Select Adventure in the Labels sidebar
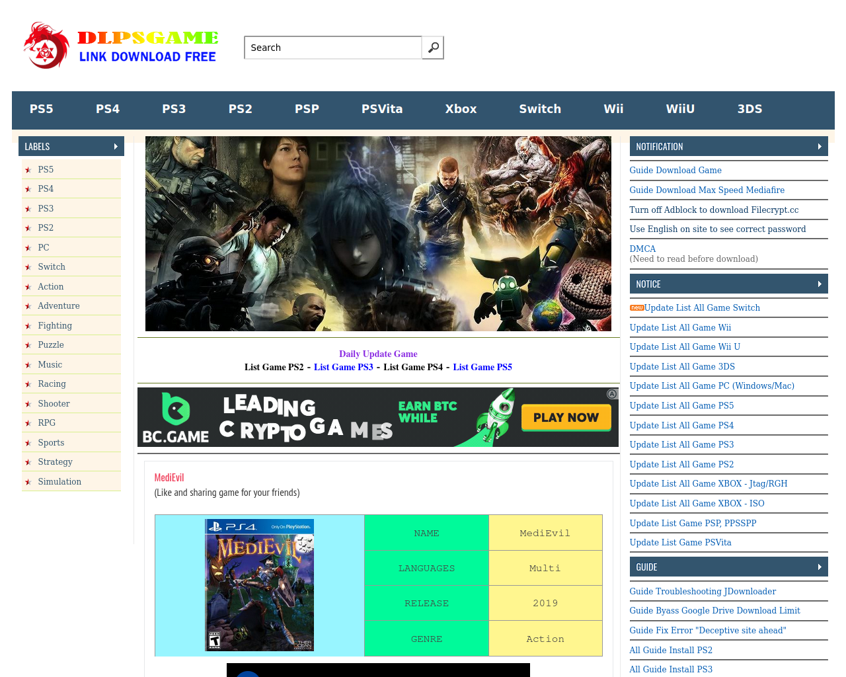Image resolution: width=846 pixels, height=677 pixels. point(59,306)
